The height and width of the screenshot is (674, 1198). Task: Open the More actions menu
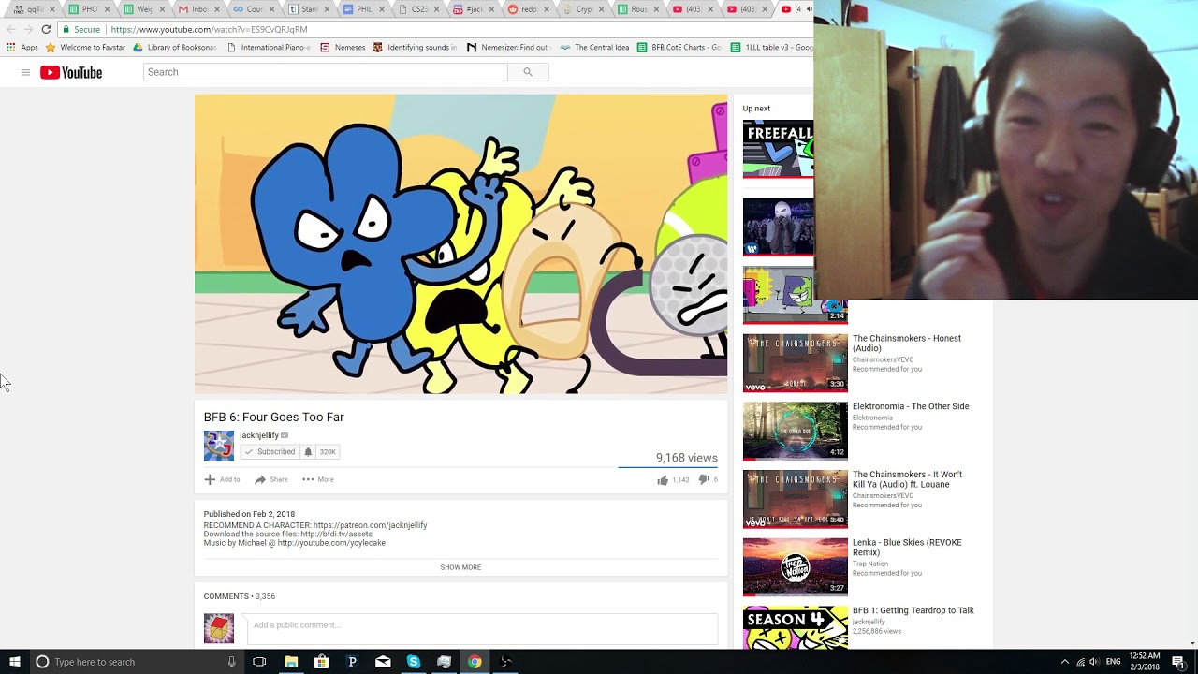[317, 479]
